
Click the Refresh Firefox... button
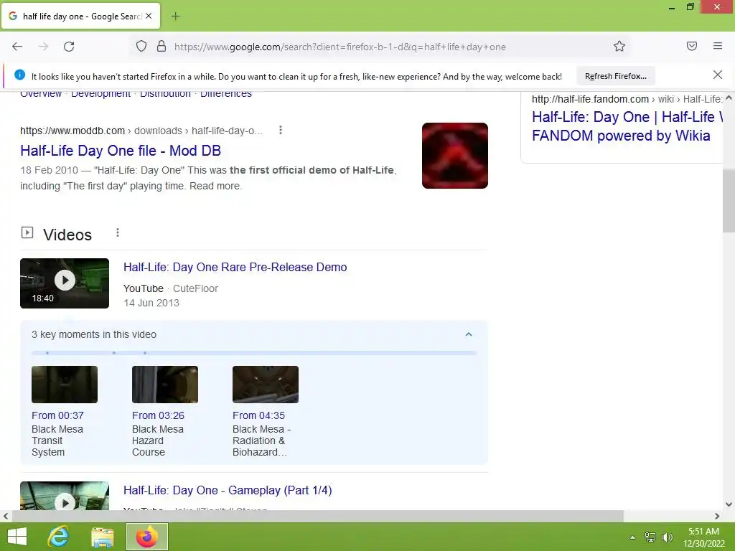click(x=615, y=76)
